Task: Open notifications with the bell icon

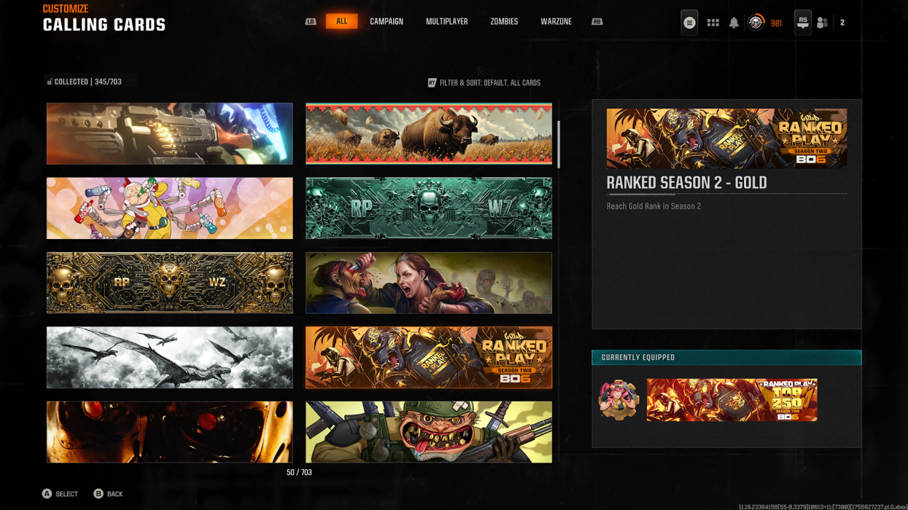Action: tap(734, 23)
